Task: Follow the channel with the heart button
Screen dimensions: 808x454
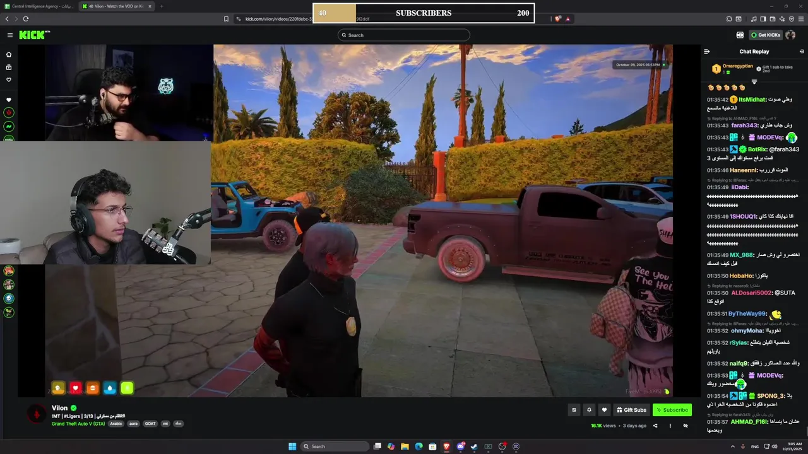Action: tap(604, 410)
